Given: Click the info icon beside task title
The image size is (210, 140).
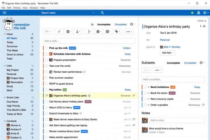Looking at the screenshot, I should pos(201,26).
